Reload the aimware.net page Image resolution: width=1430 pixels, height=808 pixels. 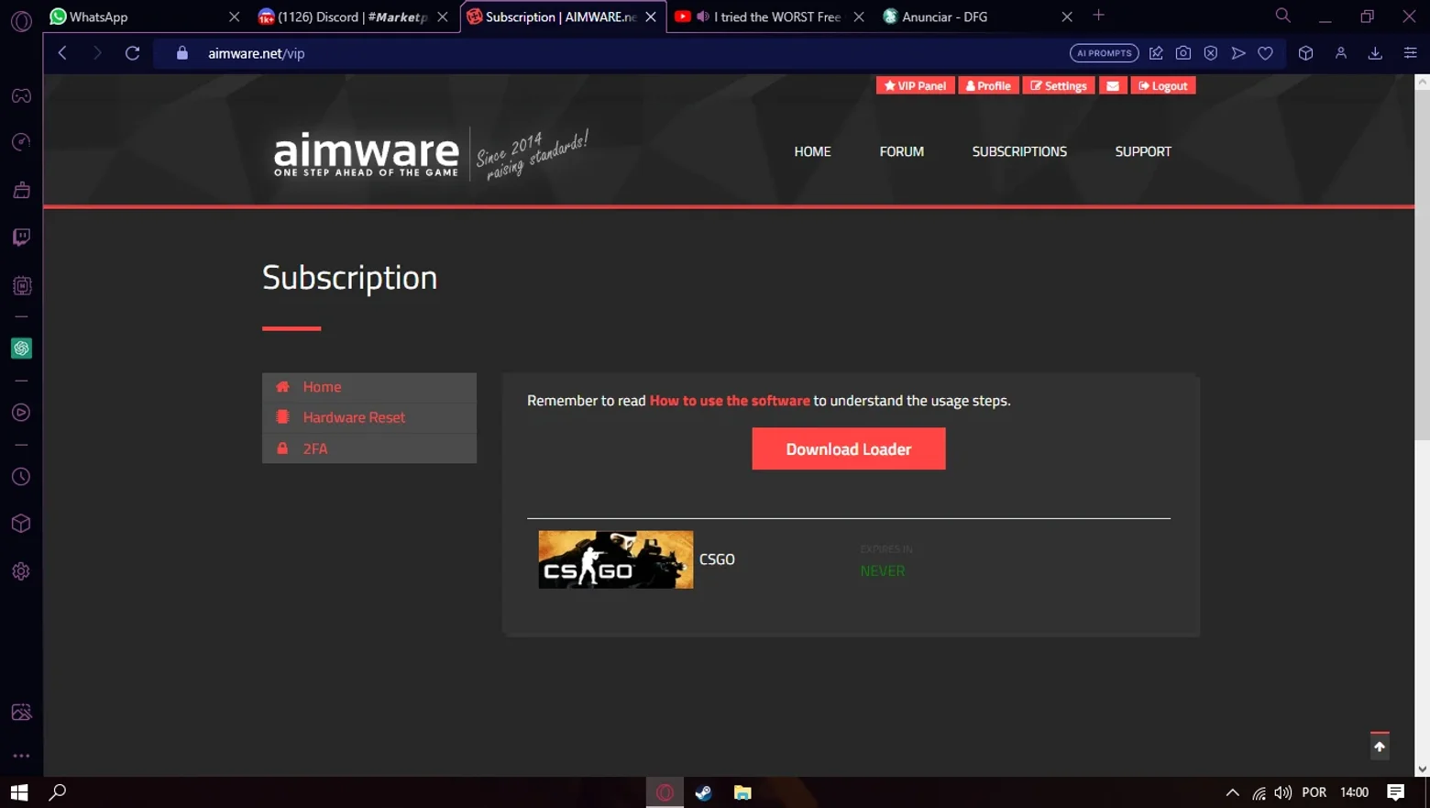tap(133, 53)
